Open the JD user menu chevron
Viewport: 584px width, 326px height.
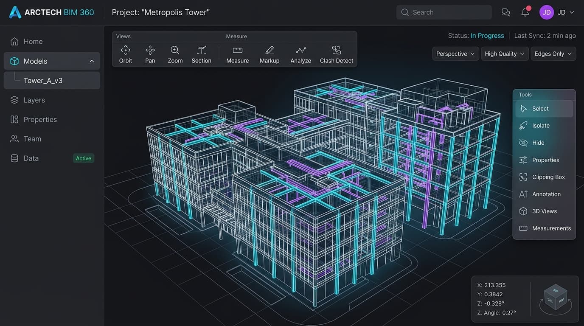coord(572,12)
